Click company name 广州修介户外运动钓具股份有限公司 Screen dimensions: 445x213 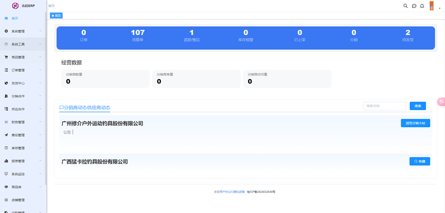click(x=102, y=123)
